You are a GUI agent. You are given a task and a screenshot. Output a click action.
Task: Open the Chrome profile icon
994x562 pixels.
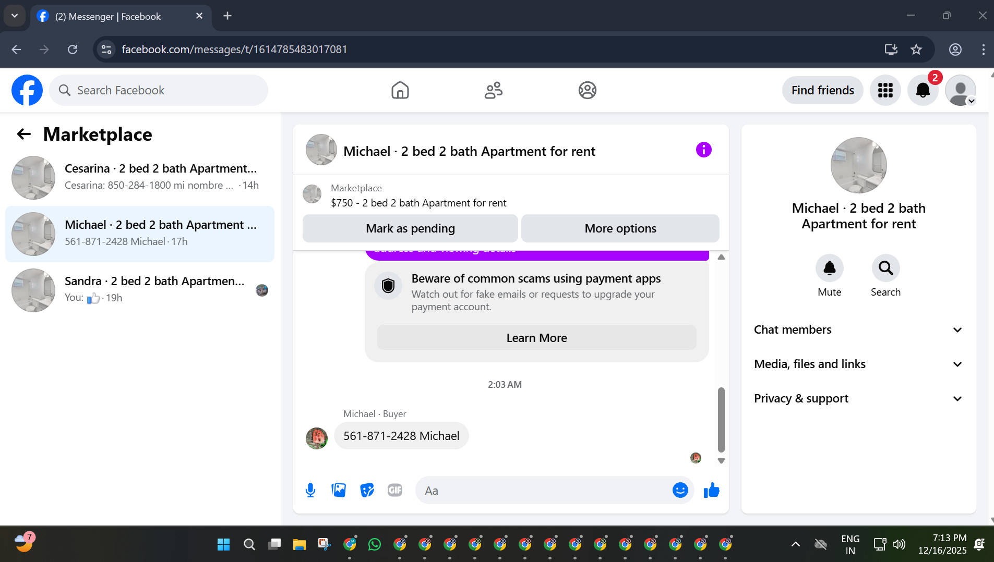pyautogui.click(x=955, y=50)
